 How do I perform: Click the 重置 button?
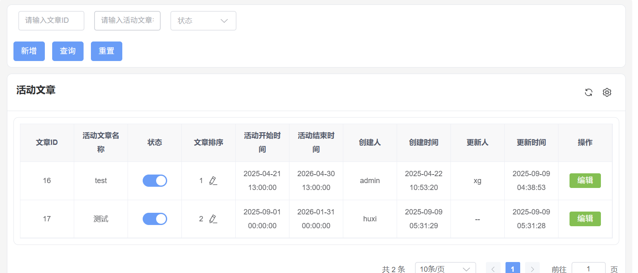click(x=106, y=51)
